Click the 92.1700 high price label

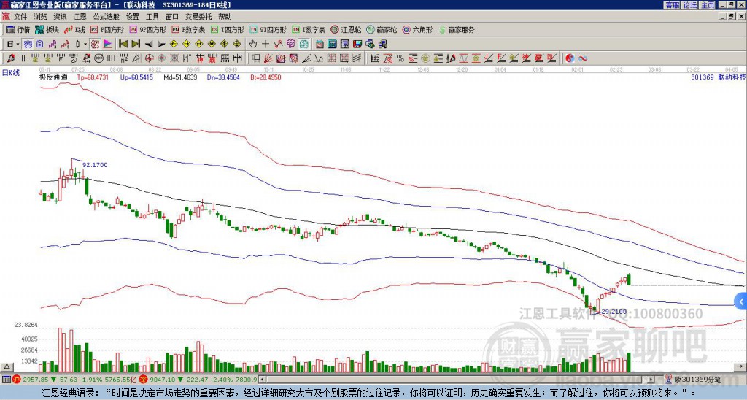[x=95, y=165]
